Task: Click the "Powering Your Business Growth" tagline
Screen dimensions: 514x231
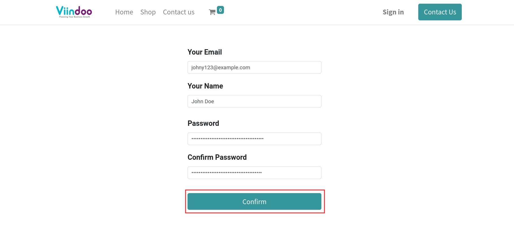Action: pos(75,17)
